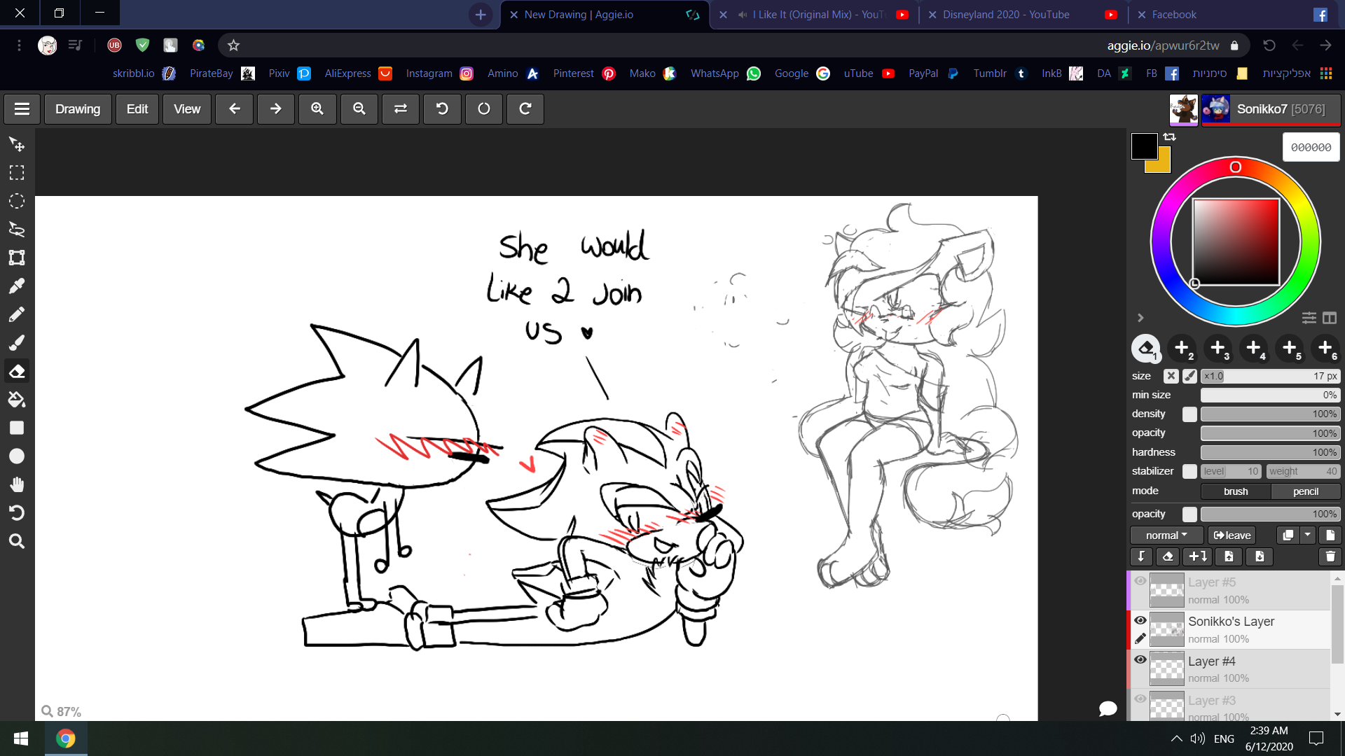The image size is (1345, 756).
Task: Swap foreground and background colors
Action: (x=1170, y=137)
